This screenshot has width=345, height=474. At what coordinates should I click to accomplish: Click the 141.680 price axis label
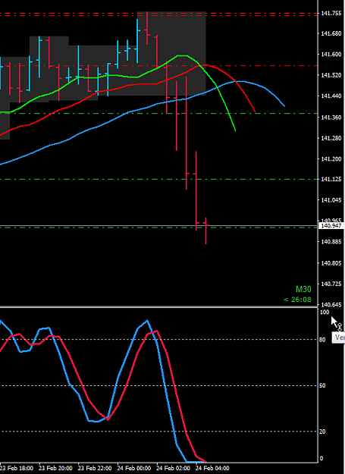coord(331,33)
